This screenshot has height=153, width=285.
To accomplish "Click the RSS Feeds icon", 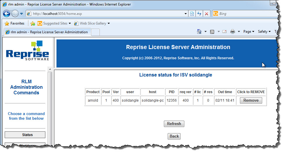I will tap(212, 32).
